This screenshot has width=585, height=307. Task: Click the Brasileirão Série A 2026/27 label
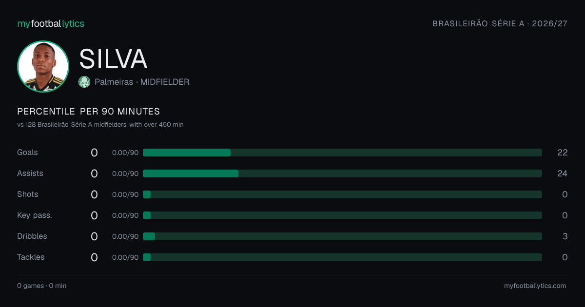[500, 23]
